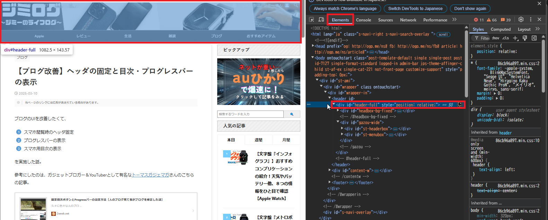Open DevTools settings gear
Screen dimensions: 548x220
pyautogui.click(x=521, y=19)
